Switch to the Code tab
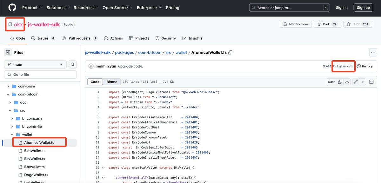 coord(17,38)
